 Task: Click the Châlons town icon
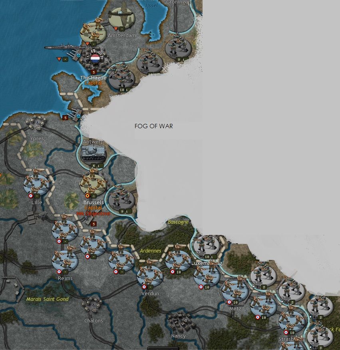[x=93, y=305]
